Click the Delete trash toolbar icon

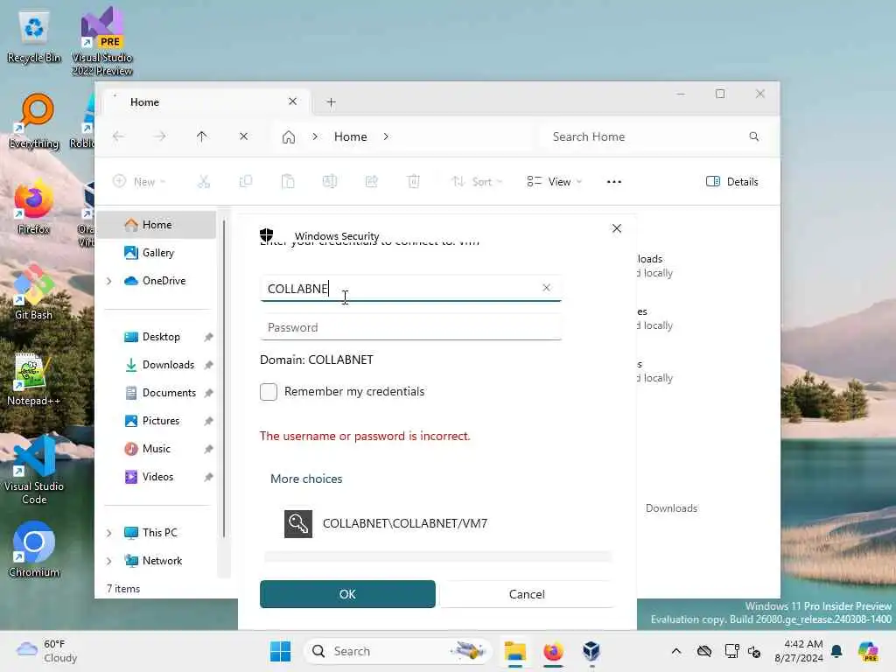[x=413, y=182]
